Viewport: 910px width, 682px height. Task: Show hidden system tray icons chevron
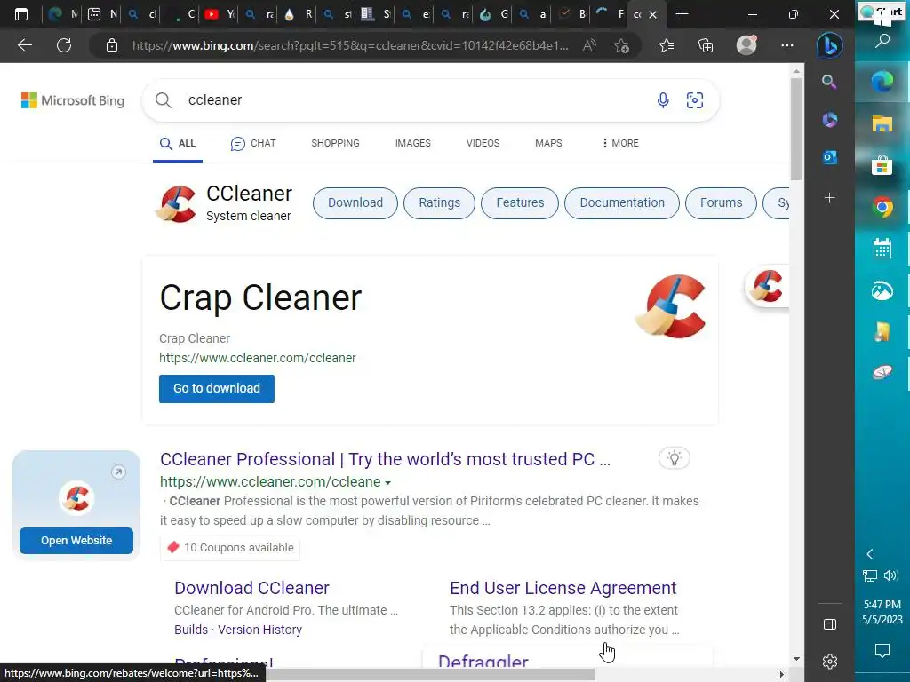[870, 554]
